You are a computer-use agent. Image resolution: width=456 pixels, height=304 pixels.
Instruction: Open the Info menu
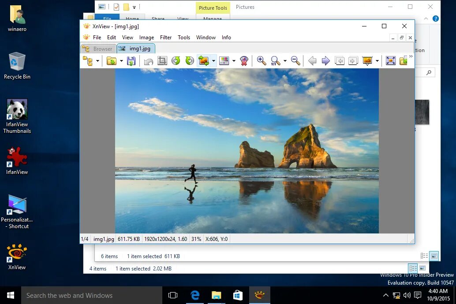coord(226,38)
